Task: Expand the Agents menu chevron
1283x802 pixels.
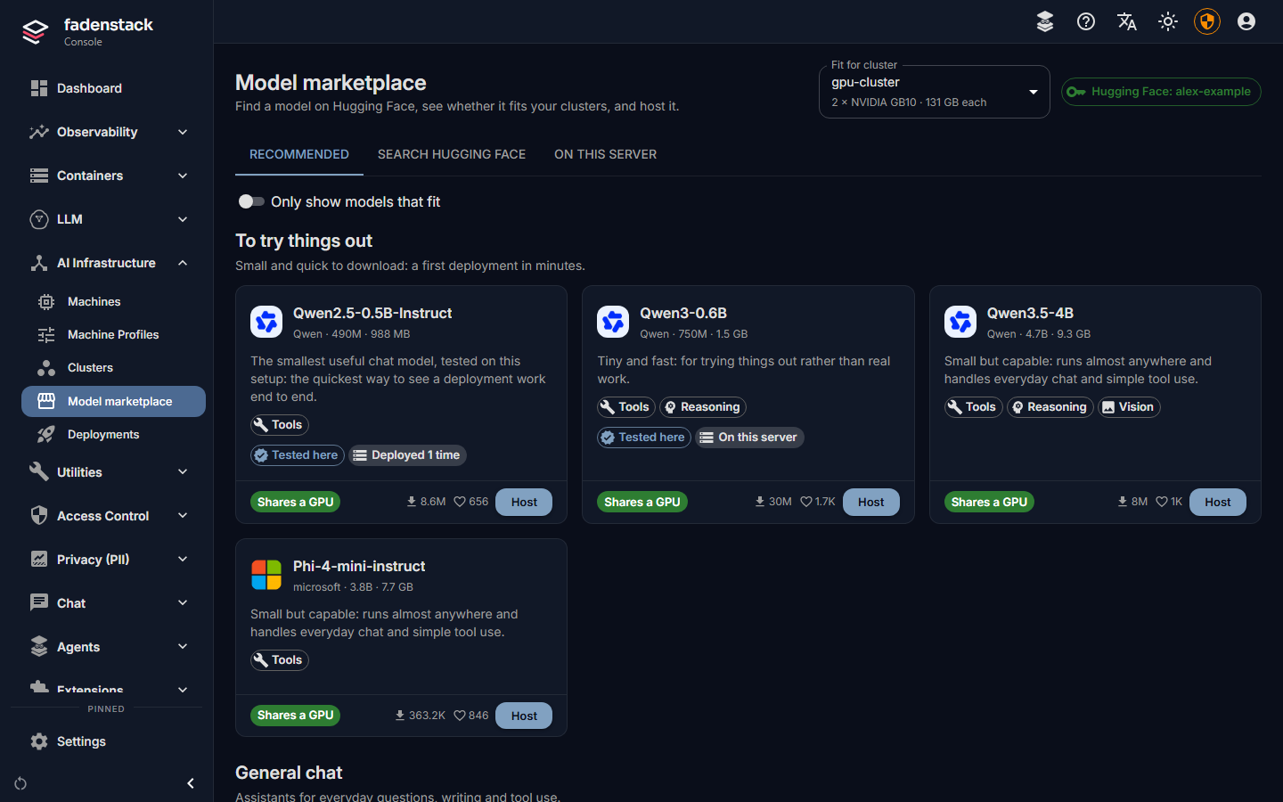Action: (x=183, y=647)
